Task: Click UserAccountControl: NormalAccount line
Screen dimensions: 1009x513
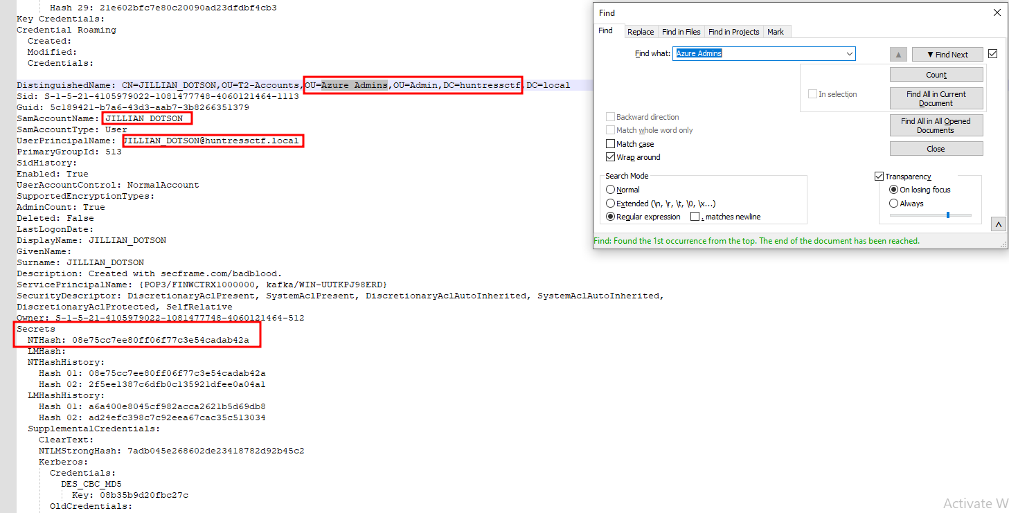Action: pyautogui.click(x=108, y=185)
